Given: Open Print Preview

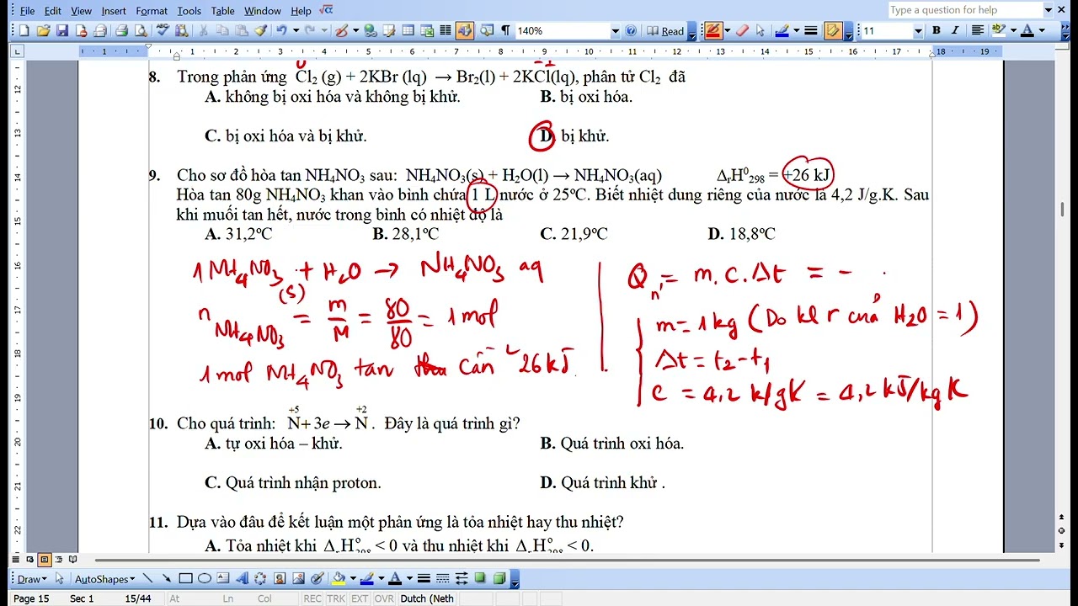Looking at the screenshot, I should [140, 30].
